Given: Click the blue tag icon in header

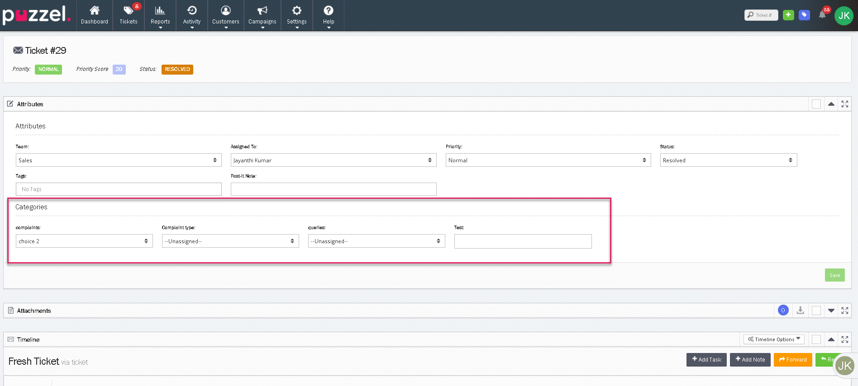Looking at the screenshot, I should [x=804, y=15].
